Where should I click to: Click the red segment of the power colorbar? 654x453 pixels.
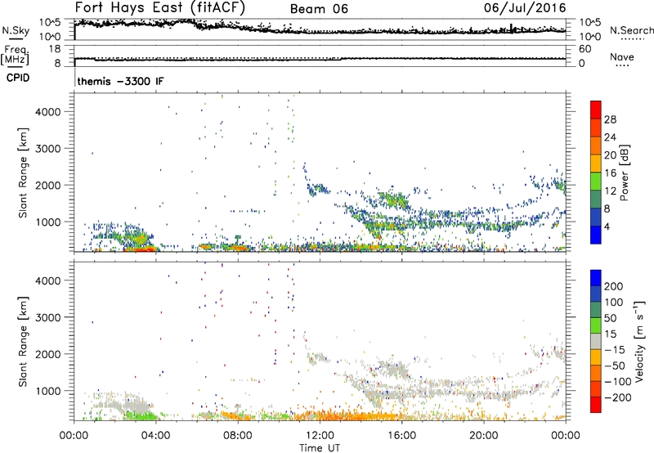point(596,110)
